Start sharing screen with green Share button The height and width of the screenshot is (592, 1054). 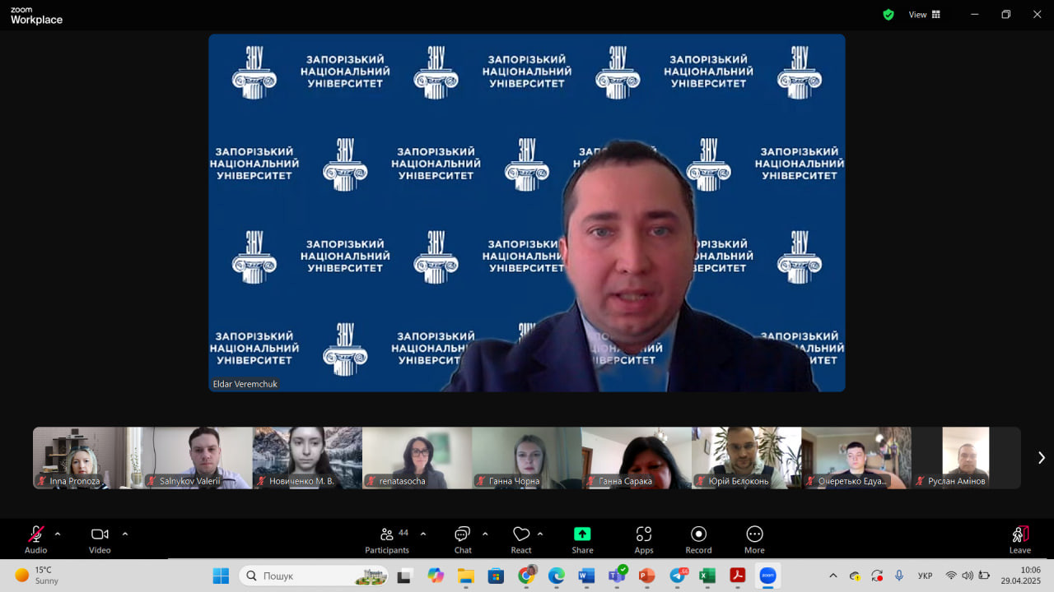click(x=582, y=539)
